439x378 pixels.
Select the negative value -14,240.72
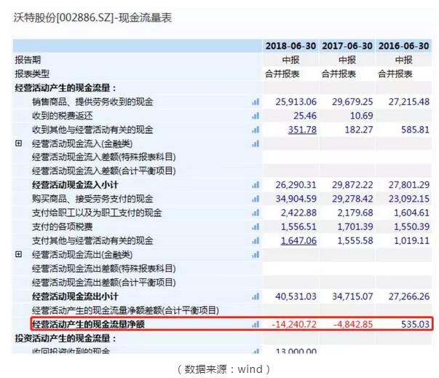point(294,325)
